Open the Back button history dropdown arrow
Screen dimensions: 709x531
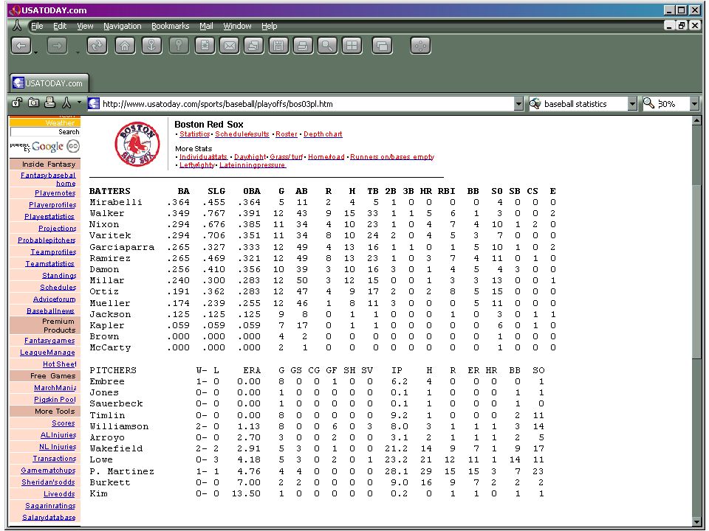pyautogui.click(x=35, y=53)
